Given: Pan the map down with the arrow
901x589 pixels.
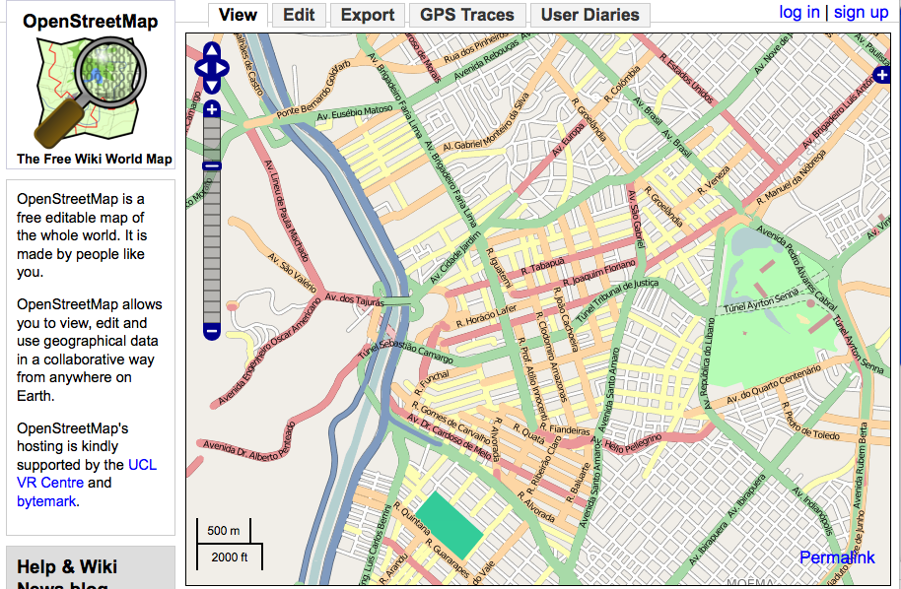Looking at the screenshot, I should tap(212, 86).
